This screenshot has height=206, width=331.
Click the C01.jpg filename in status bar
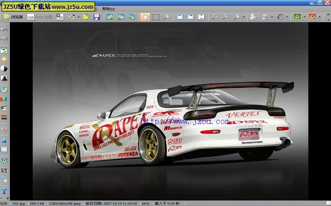coord(19,204)
